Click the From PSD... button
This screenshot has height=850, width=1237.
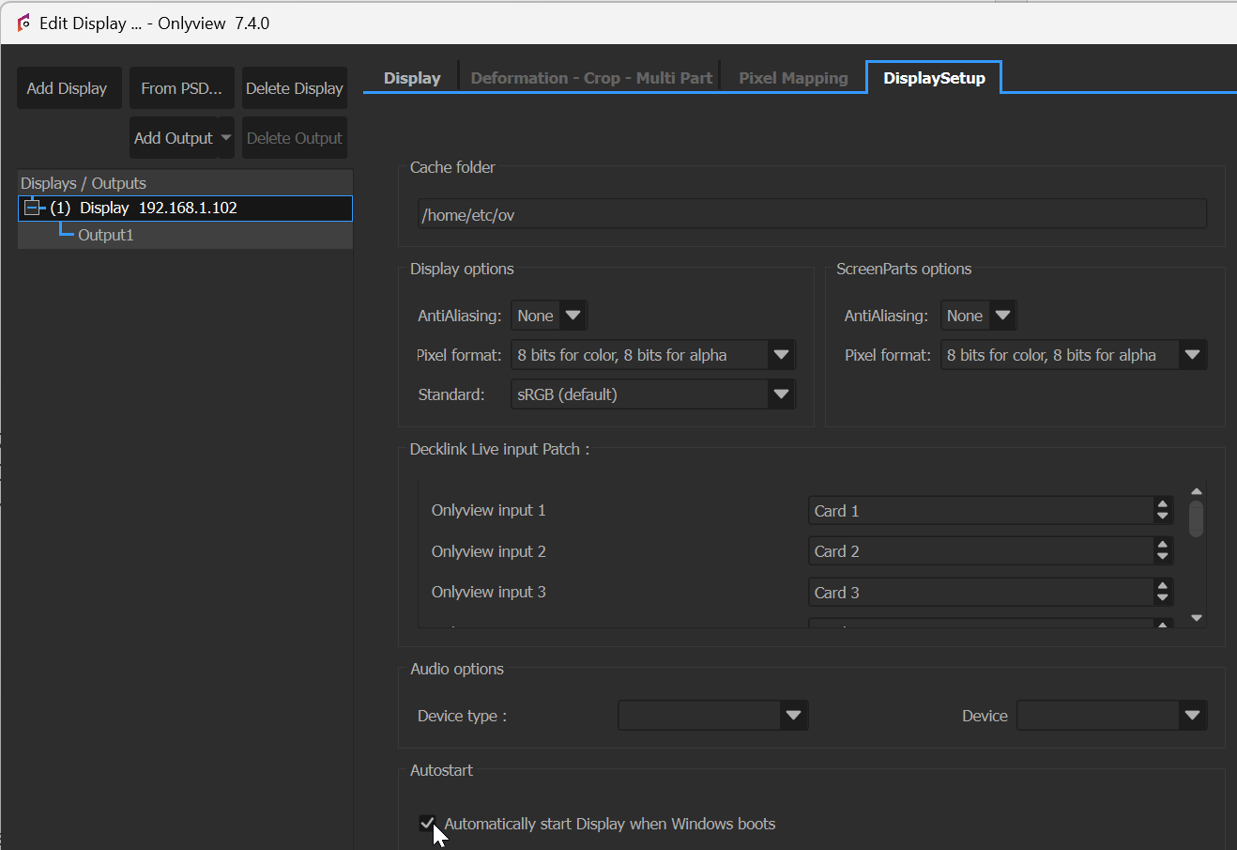pos(181,88)
